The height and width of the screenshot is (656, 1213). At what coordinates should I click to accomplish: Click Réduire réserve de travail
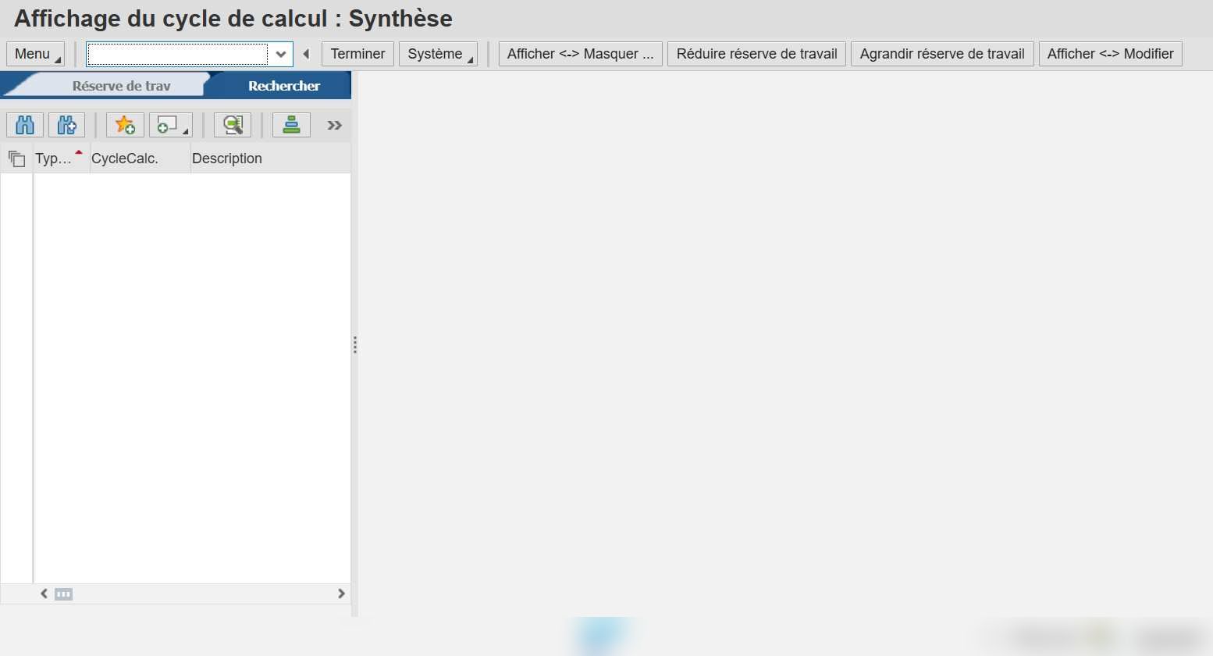[756, 54]
